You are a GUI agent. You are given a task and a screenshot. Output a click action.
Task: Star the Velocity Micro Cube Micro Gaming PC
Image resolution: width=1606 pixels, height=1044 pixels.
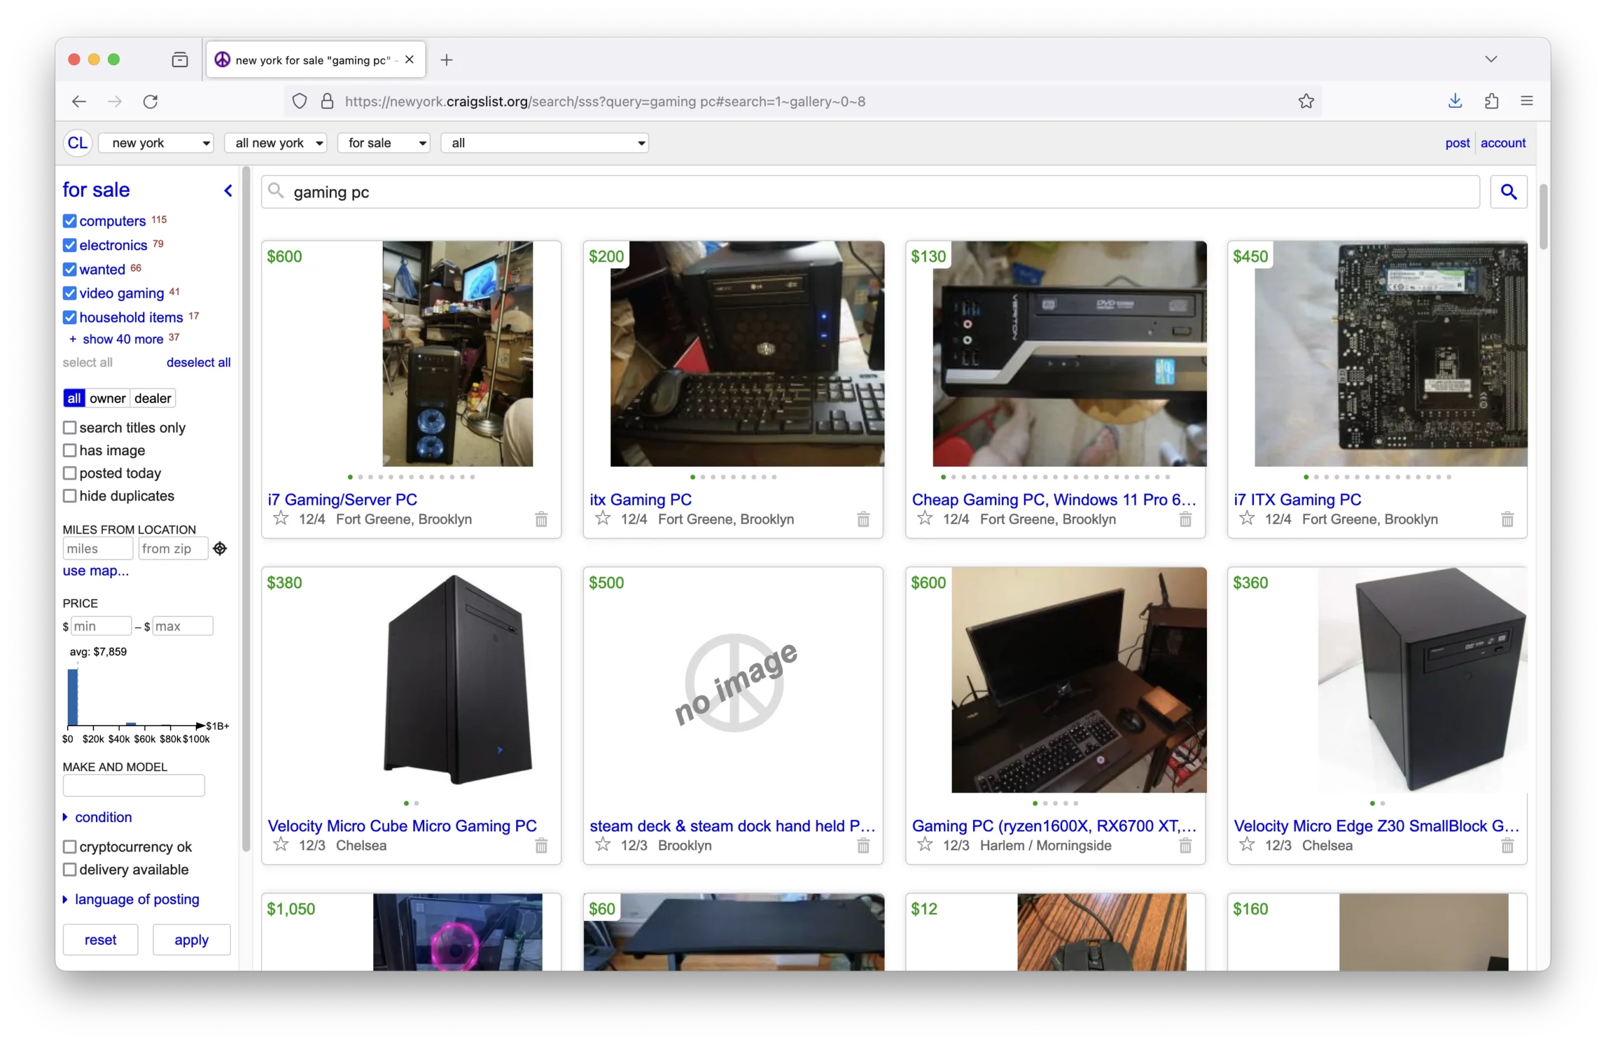tap(280, 845)
